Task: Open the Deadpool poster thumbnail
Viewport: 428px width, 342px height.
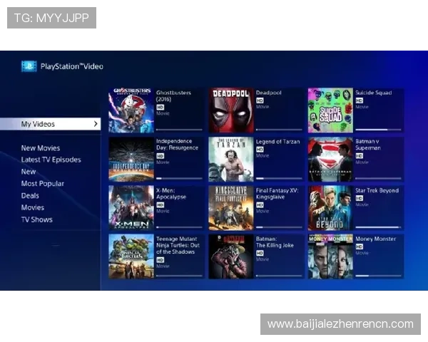Action: [231, 110]
